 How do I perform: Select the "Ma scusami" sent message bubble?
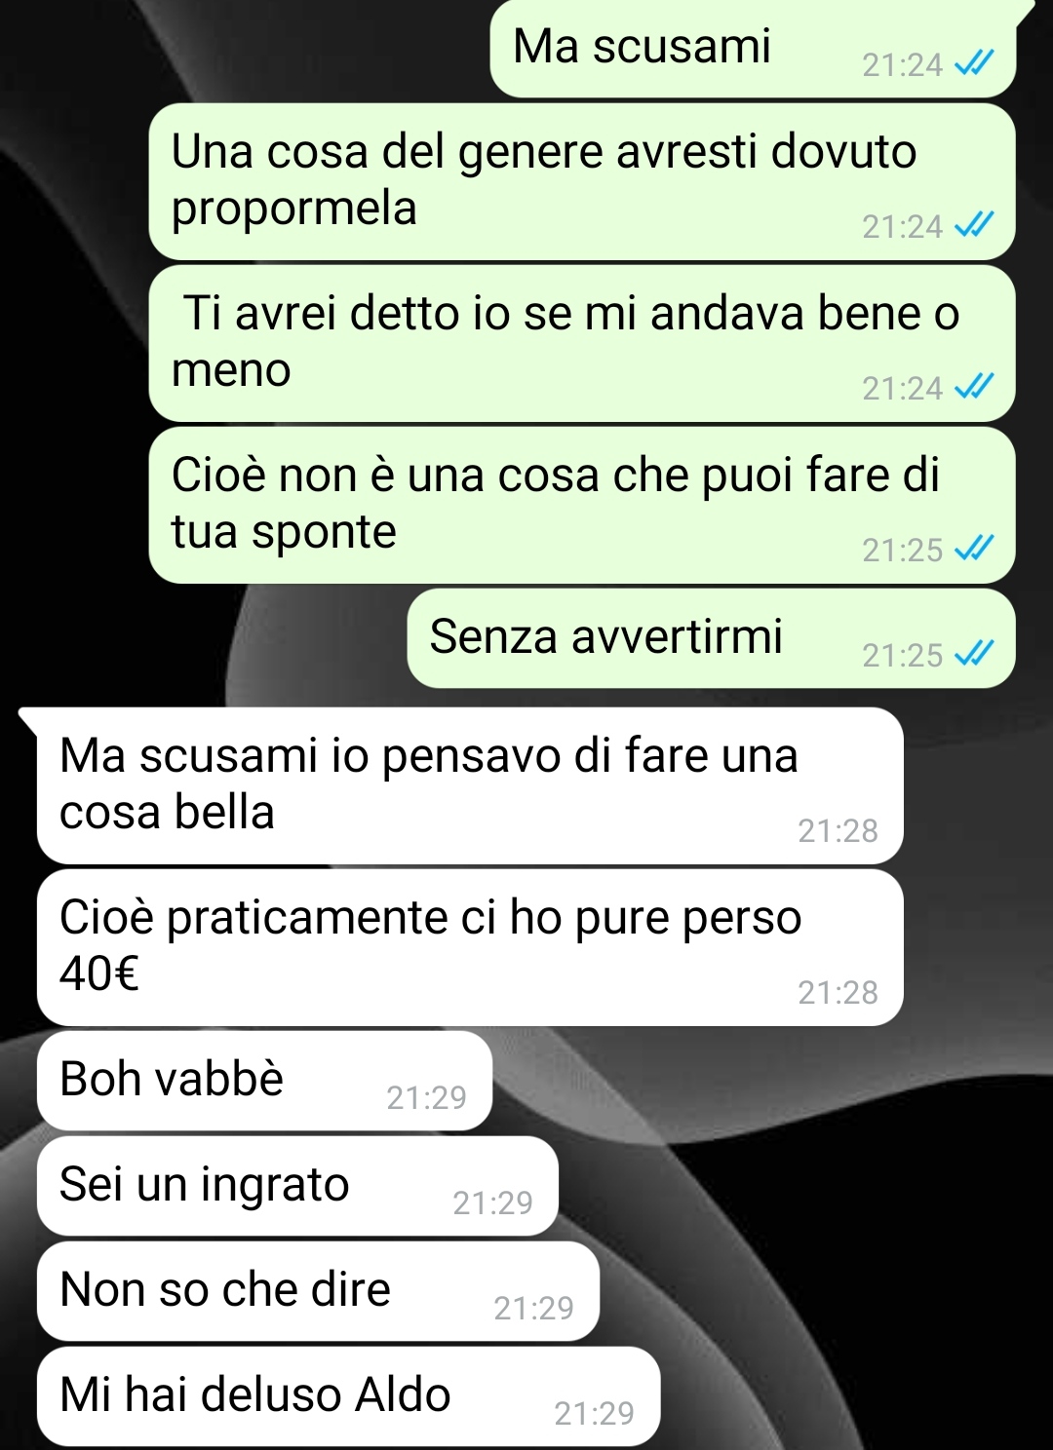tap(753, 49)
